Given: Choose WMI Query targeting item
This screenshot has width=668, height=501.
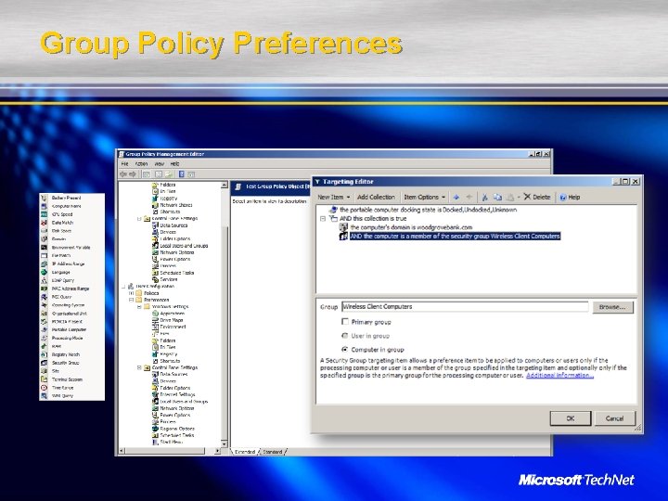Looking at the screenshot, I should 62,396.
